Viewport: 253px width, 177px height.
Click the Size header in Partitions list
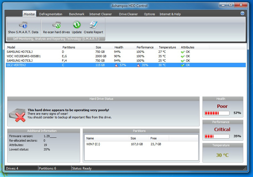point(139,138)
